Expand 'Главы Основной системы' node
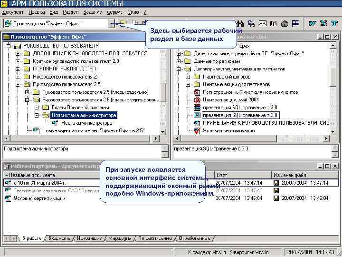The height and width of the screenshot is (257, 342). [37, 108]
